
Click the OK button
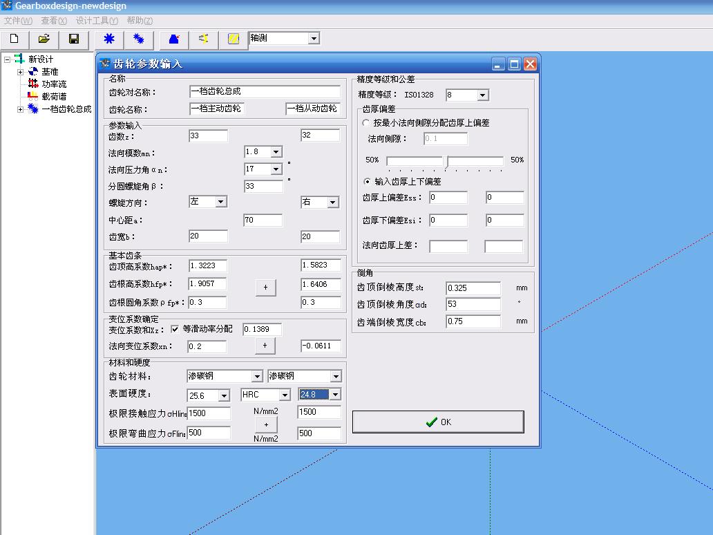point(438,422)
